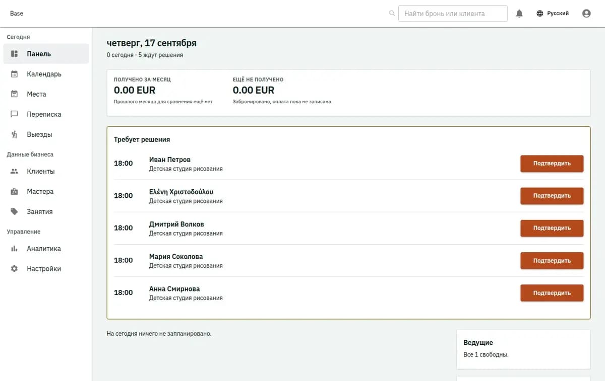This screenshot has height=381, width=605.
Task: Open the Русский language selector
Action: pos(553,14)
